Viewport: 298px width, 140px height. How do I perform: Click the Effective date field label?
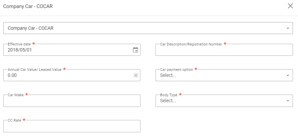pos(19,44)
